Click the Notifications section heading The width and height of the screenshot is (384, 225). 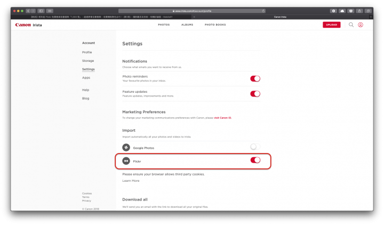click(135, 61)
